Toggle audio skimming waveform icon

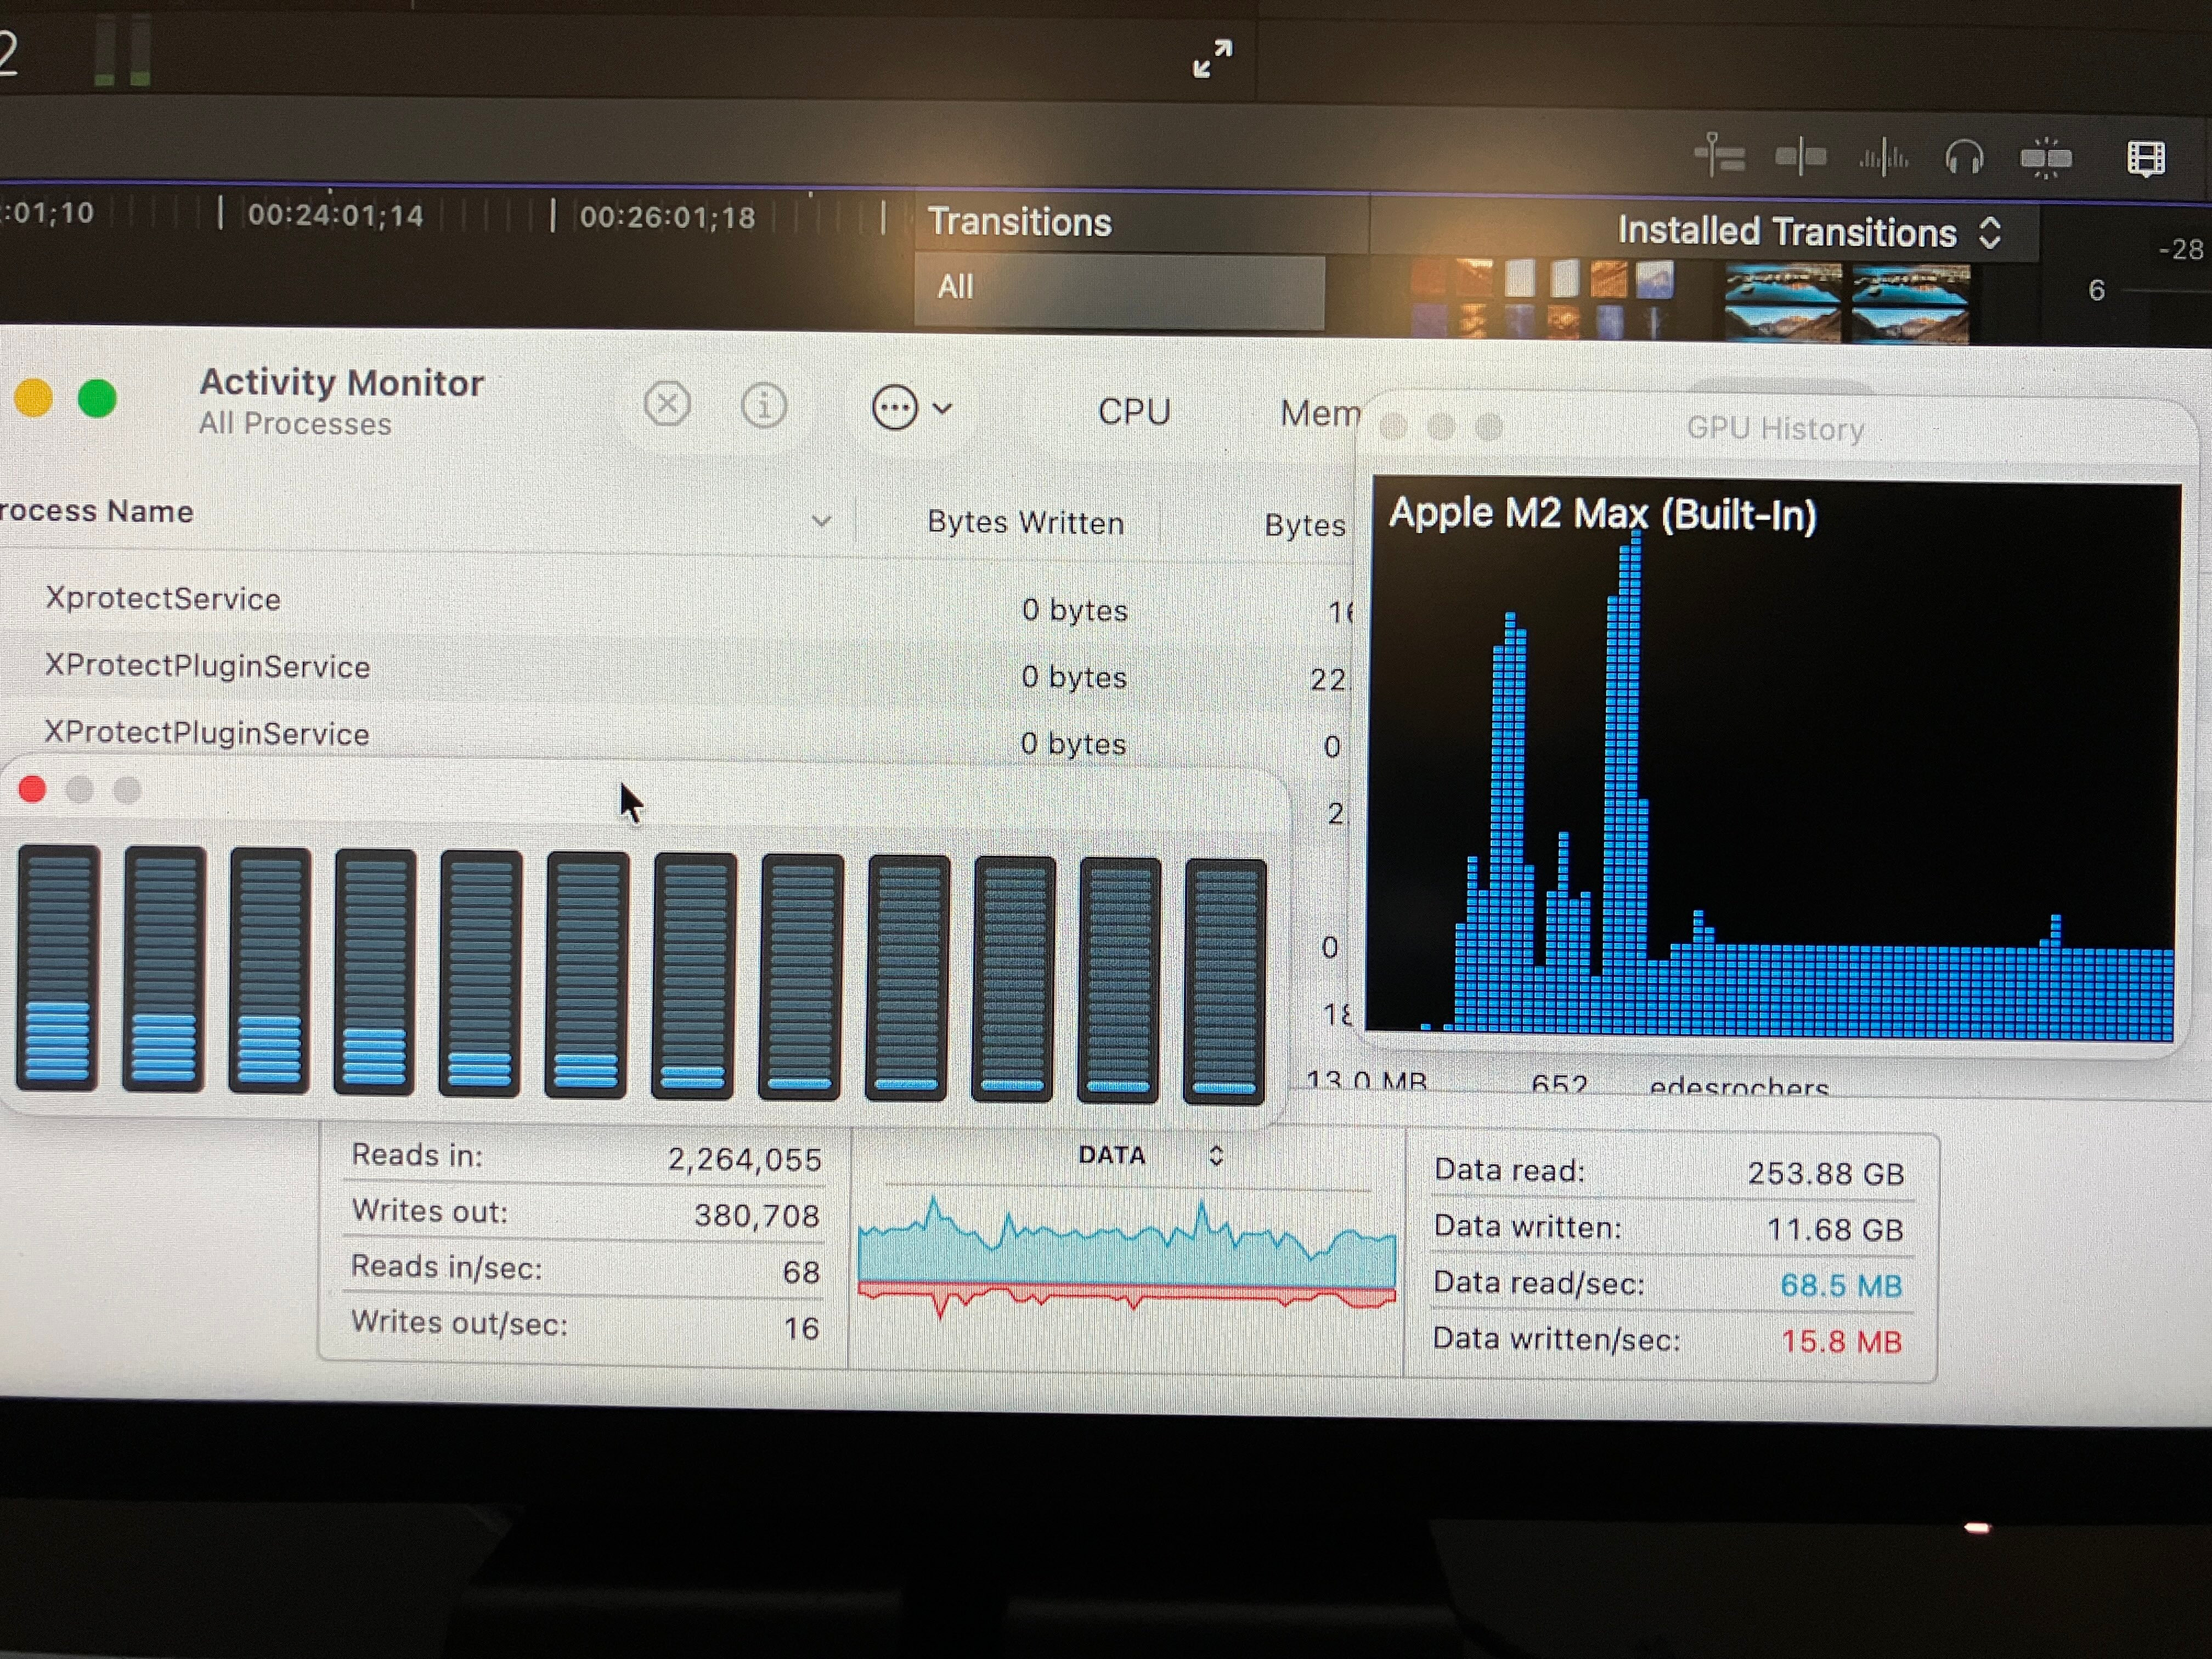1883,157
